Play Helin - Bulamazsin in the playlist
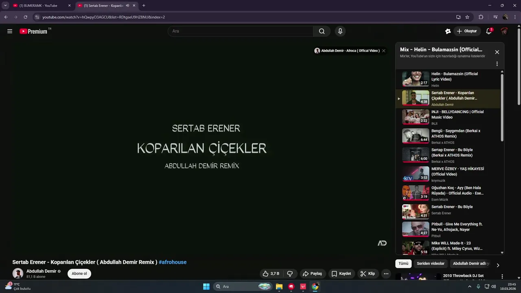 [448, 79]
